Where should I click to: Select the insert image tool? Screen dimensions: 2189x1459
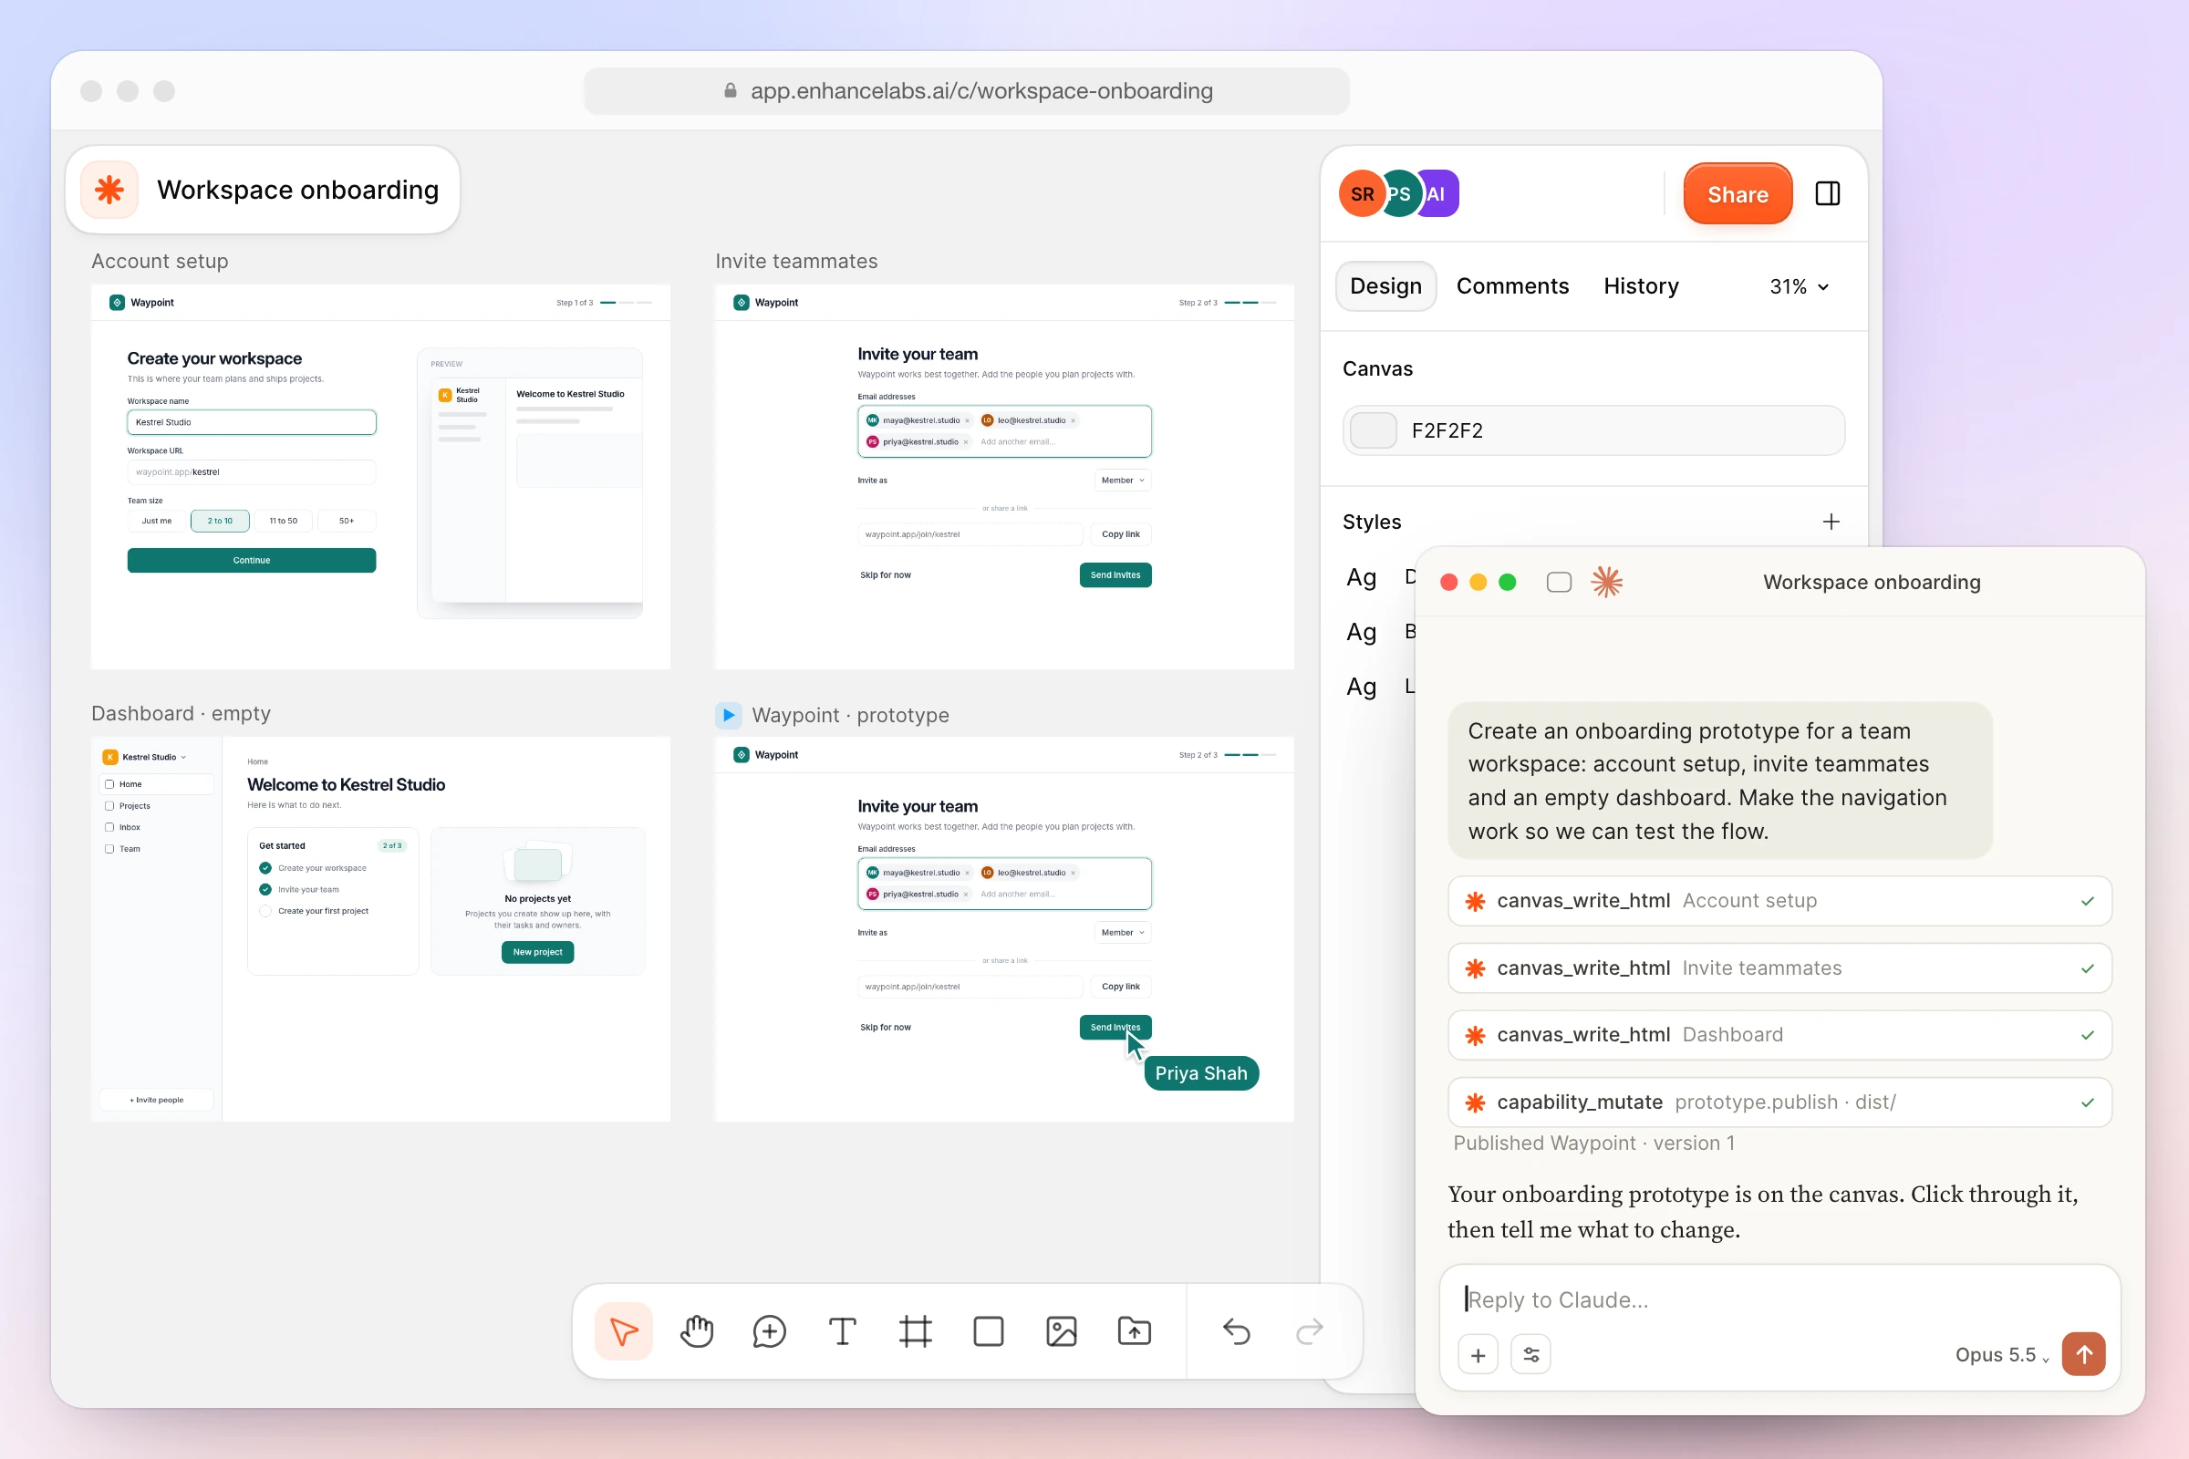tap(1062, 1331)
